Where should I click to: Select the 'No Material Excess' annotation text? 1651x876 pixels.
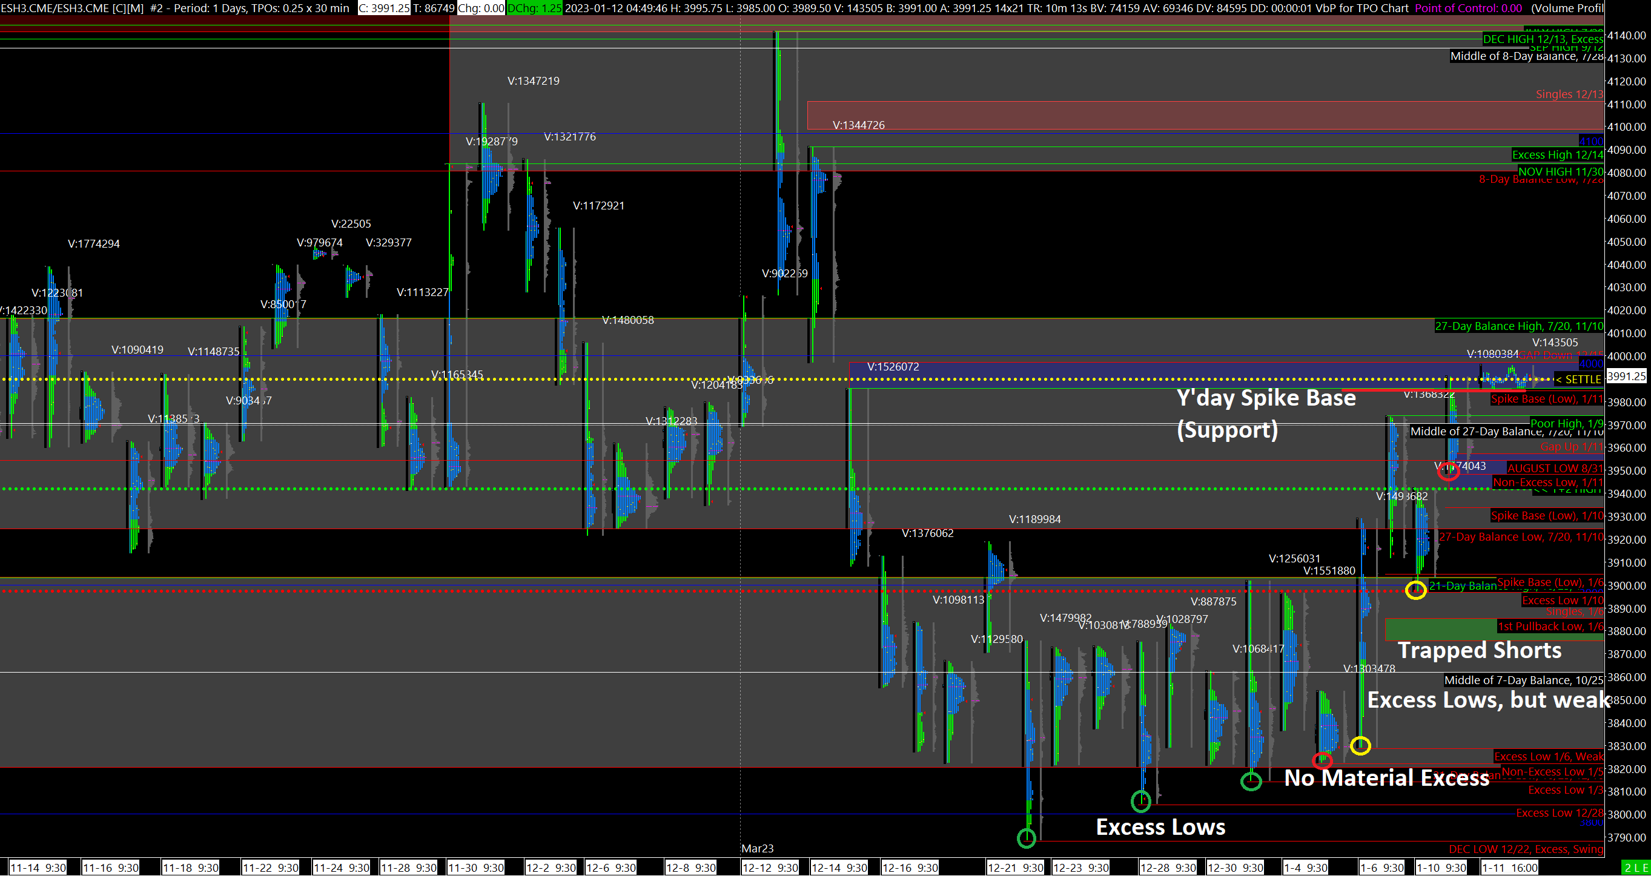[x=1386, y=778]
